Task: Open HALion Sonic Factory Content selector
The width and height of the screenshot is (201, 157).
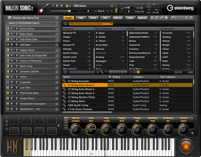Action: pos(91,24)
